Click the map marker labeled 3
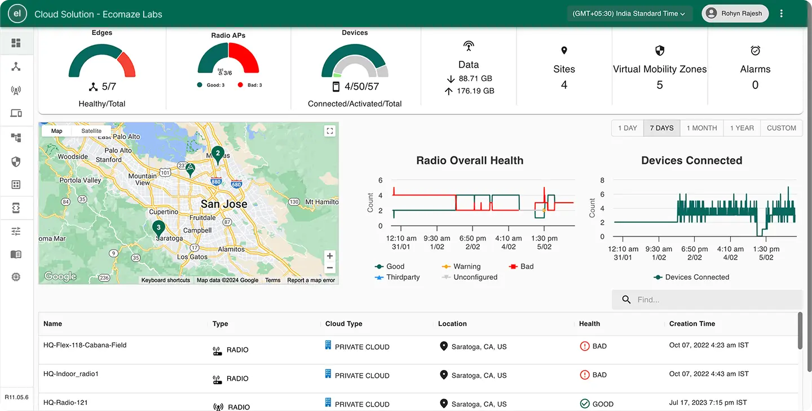 pyautogui.click(x=158, y=229)
